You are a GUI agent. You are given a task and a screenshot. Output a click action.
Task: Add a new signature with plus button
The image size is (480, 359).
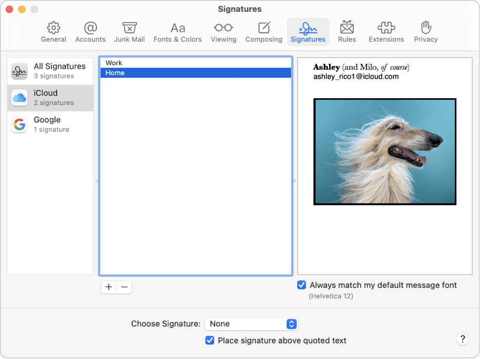point(108,287)
